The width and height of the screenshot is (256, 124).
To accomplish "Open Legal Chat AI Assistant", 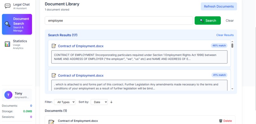I will pyautogui.click(x=17, y=6).
